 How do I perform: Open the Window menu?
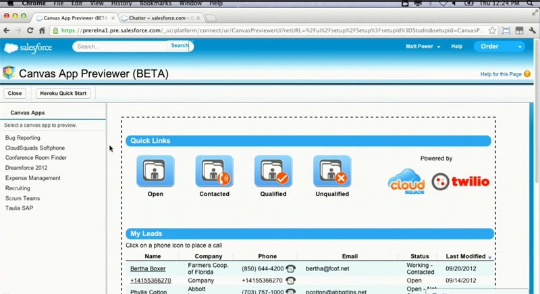190,3
